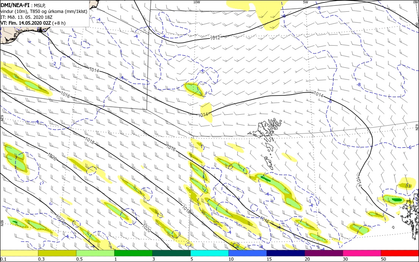Select the blue 10 mm legend band

click(x=248, y=253)
